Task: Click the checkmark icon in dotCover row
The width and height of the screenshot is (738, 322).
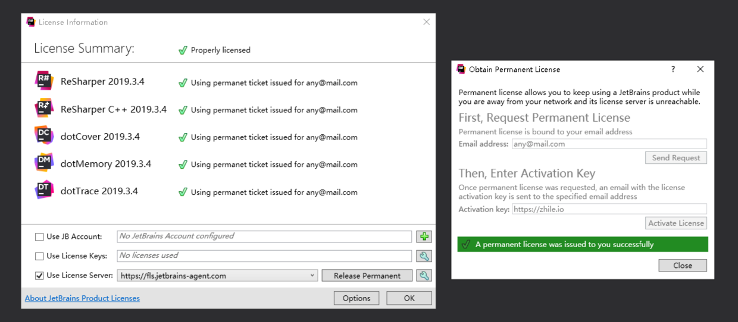Action: point(183,137)
